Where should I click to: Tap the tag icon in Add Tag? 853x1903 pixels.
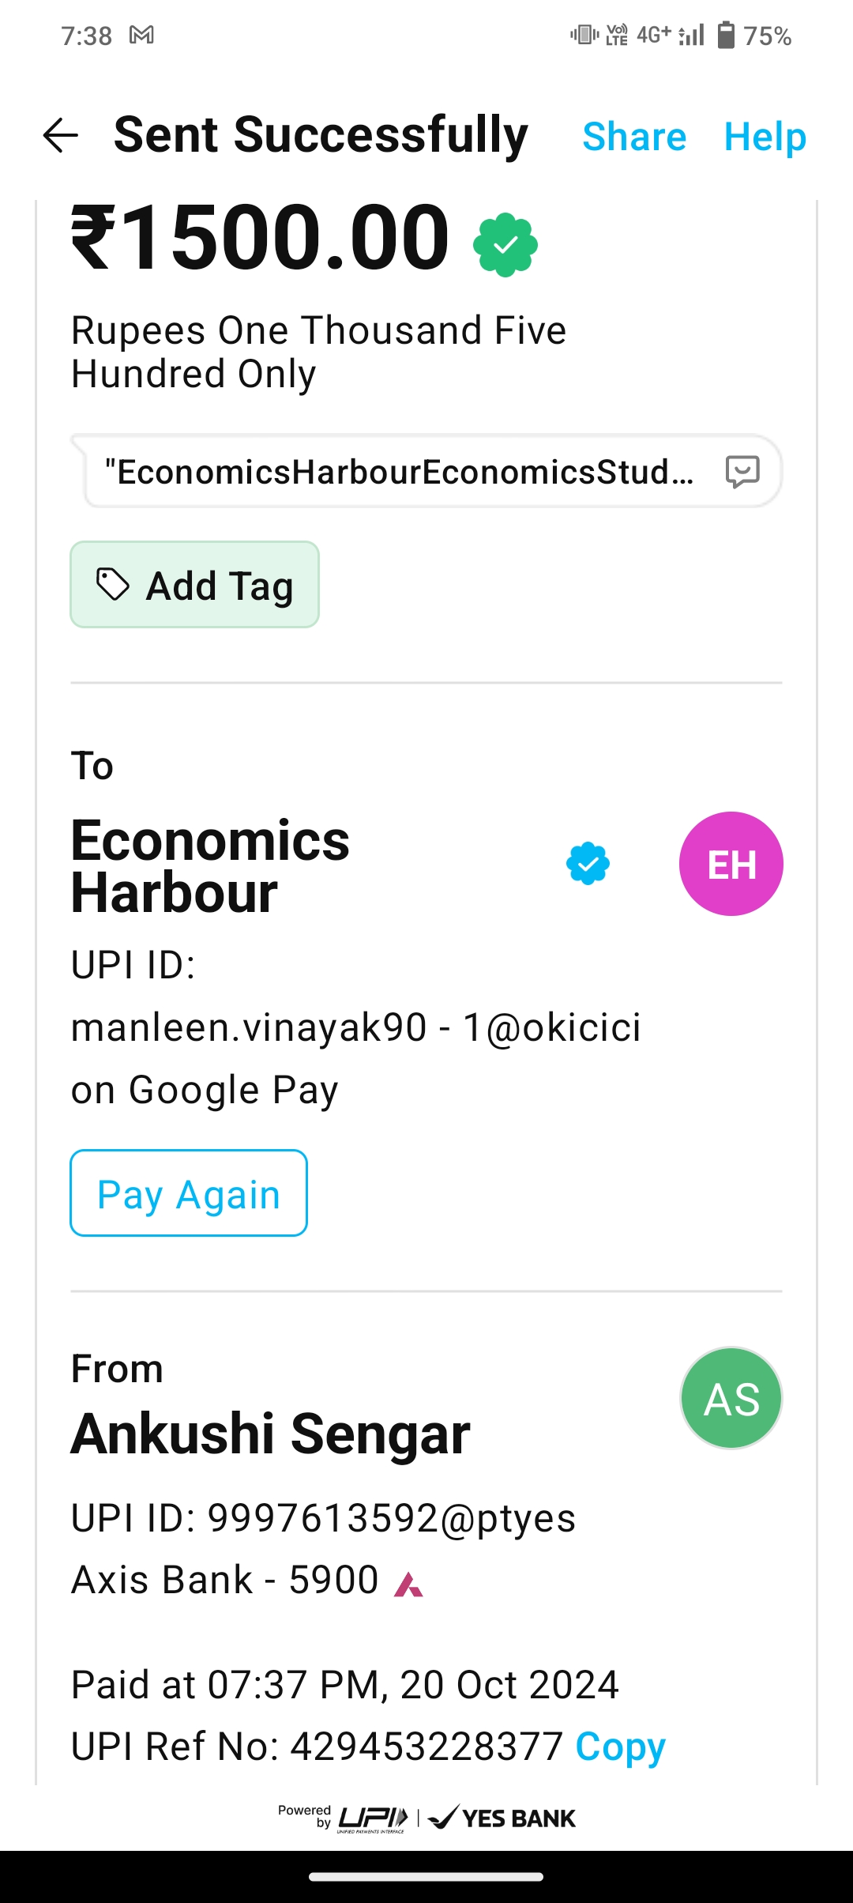point(112,585)
